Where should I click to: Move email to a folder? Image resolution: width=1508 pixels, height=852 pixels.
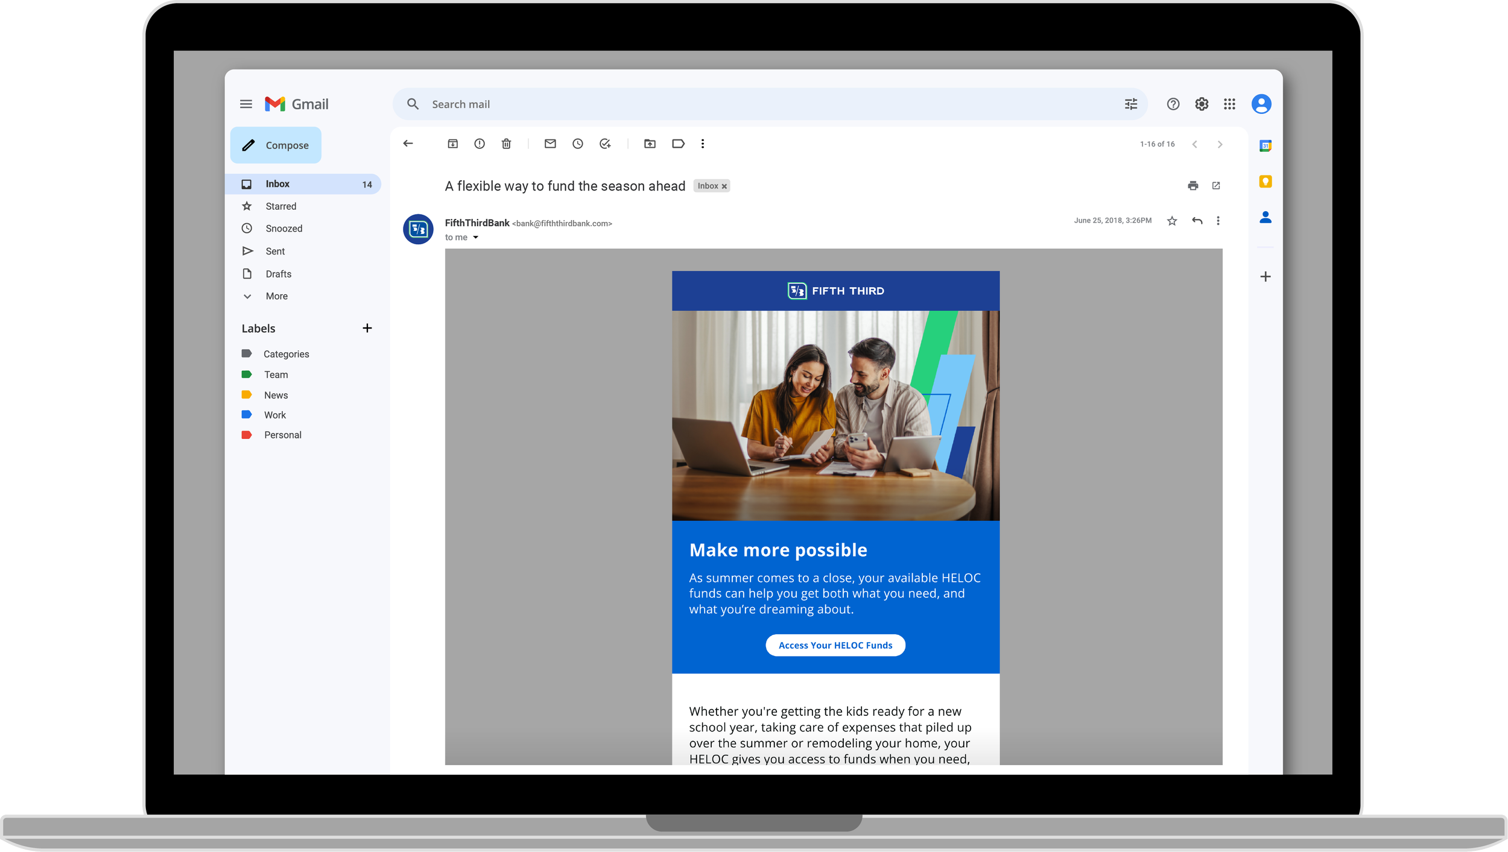(x=650, y=144)
